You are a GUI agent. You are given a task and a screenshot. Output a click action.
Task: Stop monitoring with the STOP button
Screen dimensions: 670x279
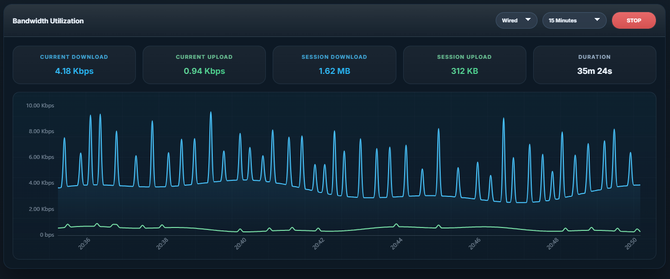(633, 20)
